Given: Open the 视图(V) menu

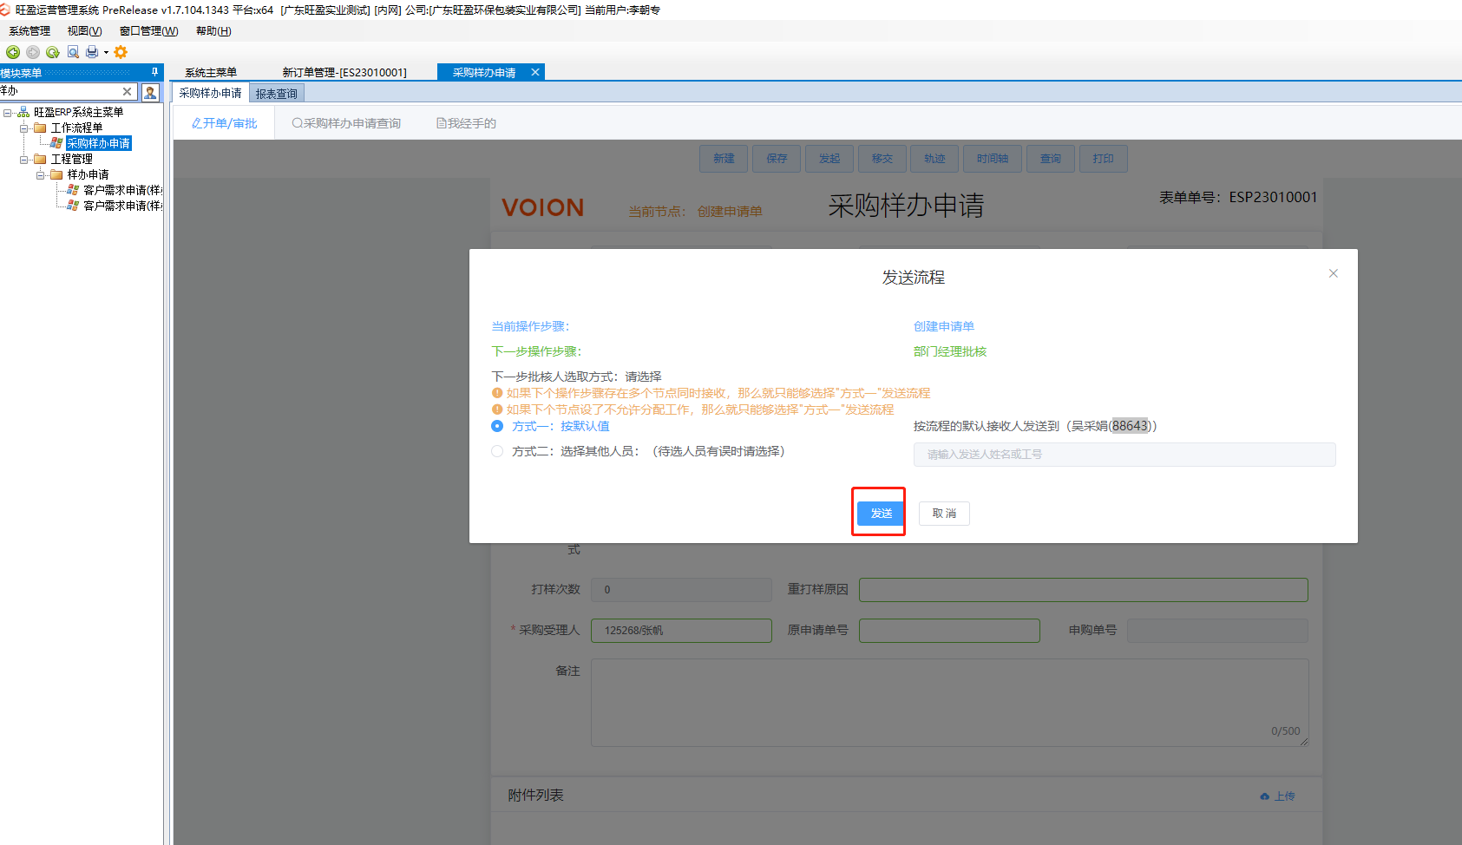Looking at the screenshot, I should point(84,30).
